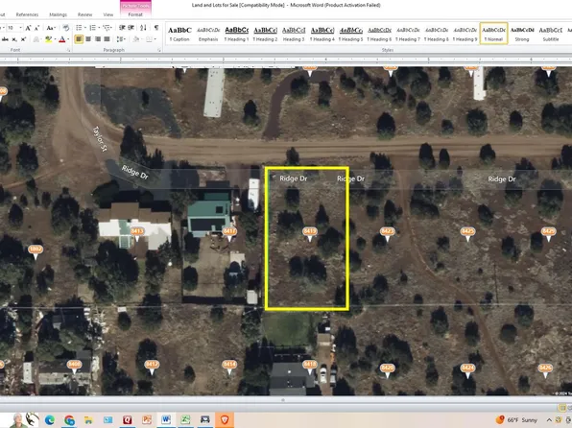
Task: Click the Numbering list icon
Action: click(93, 28)
